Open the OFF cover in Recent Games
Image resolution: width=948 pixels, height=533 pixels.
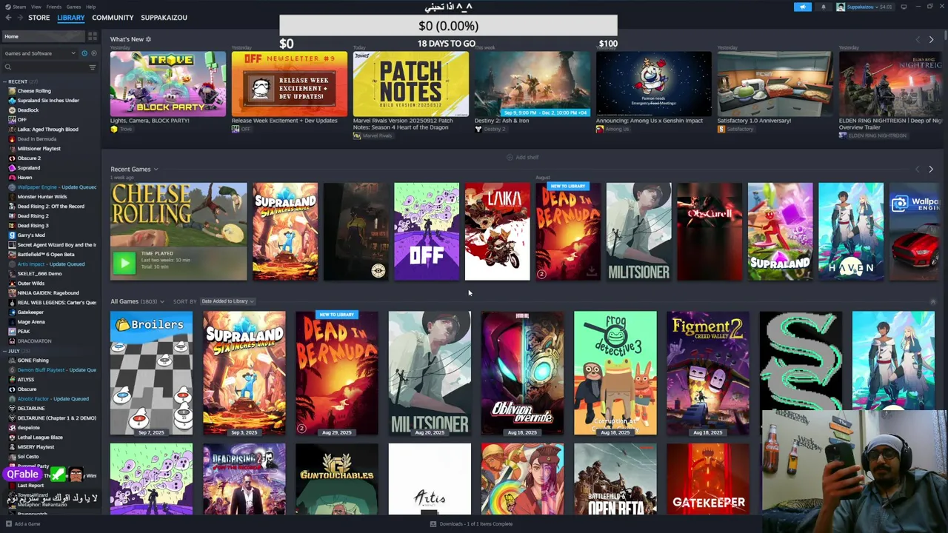[427, 232]
